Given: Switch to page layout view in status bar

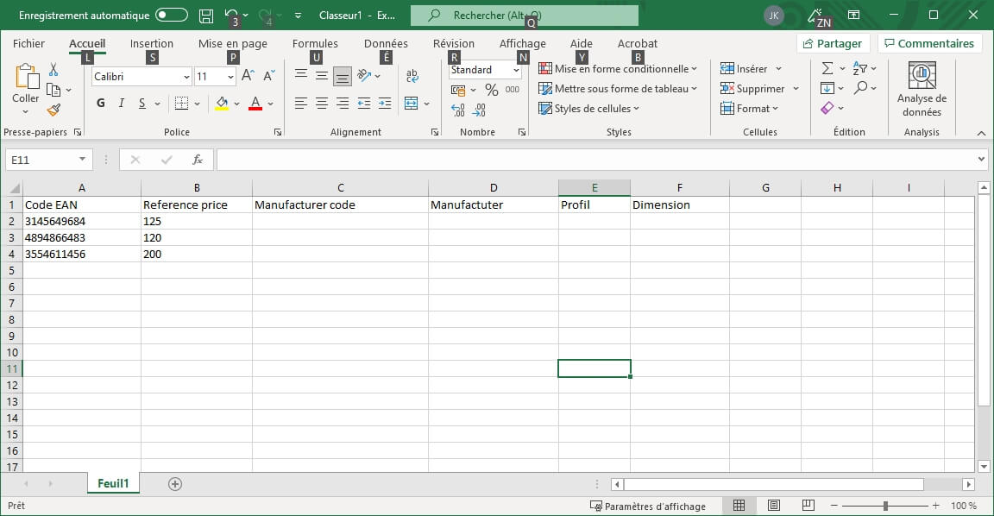Looking at the screenshot, I should [773, 506].
